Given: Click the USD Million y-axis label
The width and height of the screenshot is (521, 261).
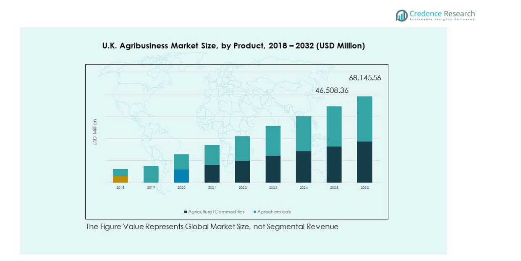Looking at the screenshot, I should pyautogui.click(x=95, y=132).
